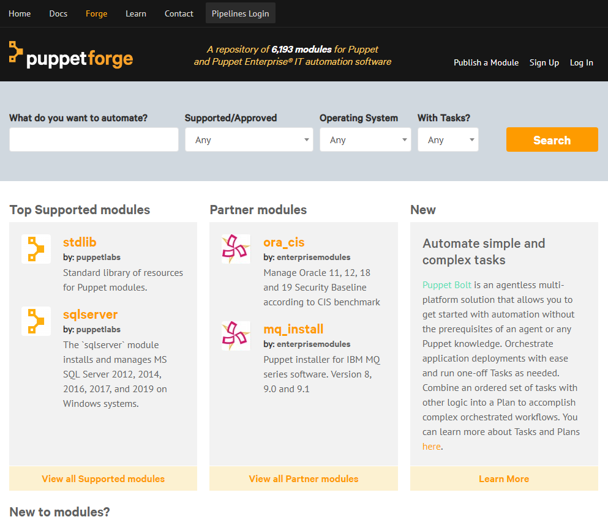The width and height of the screenshot is (608, 517).
Task: Focus the 'What do you want to automate' field
Action: (x=94, y=139)
